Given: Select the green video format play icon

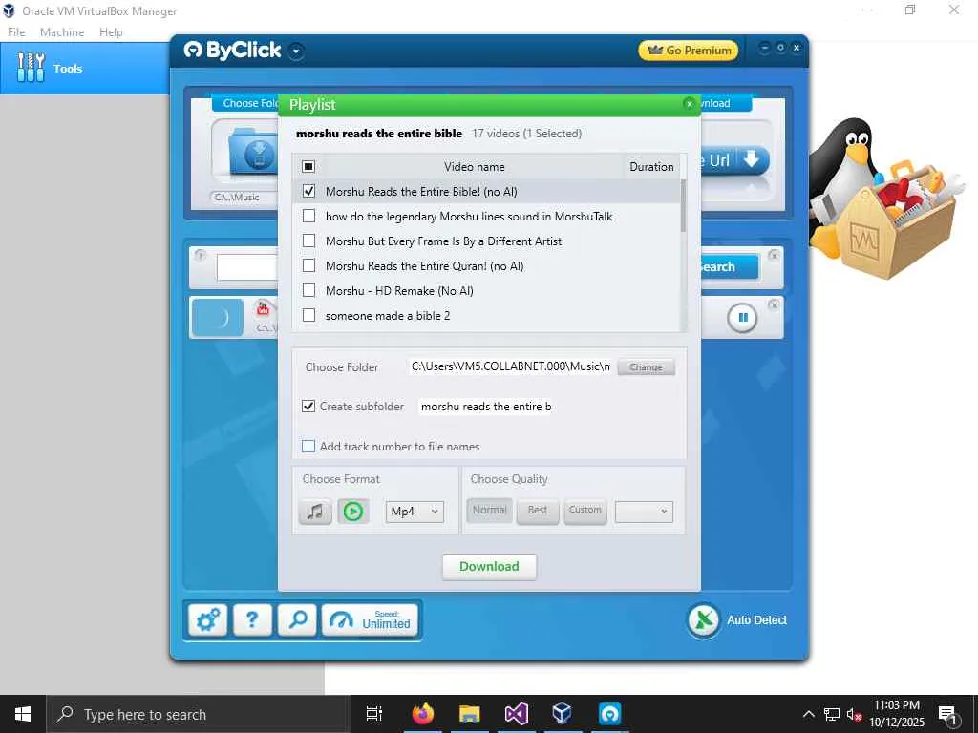Looking at the screenshot, I should 353,512.
